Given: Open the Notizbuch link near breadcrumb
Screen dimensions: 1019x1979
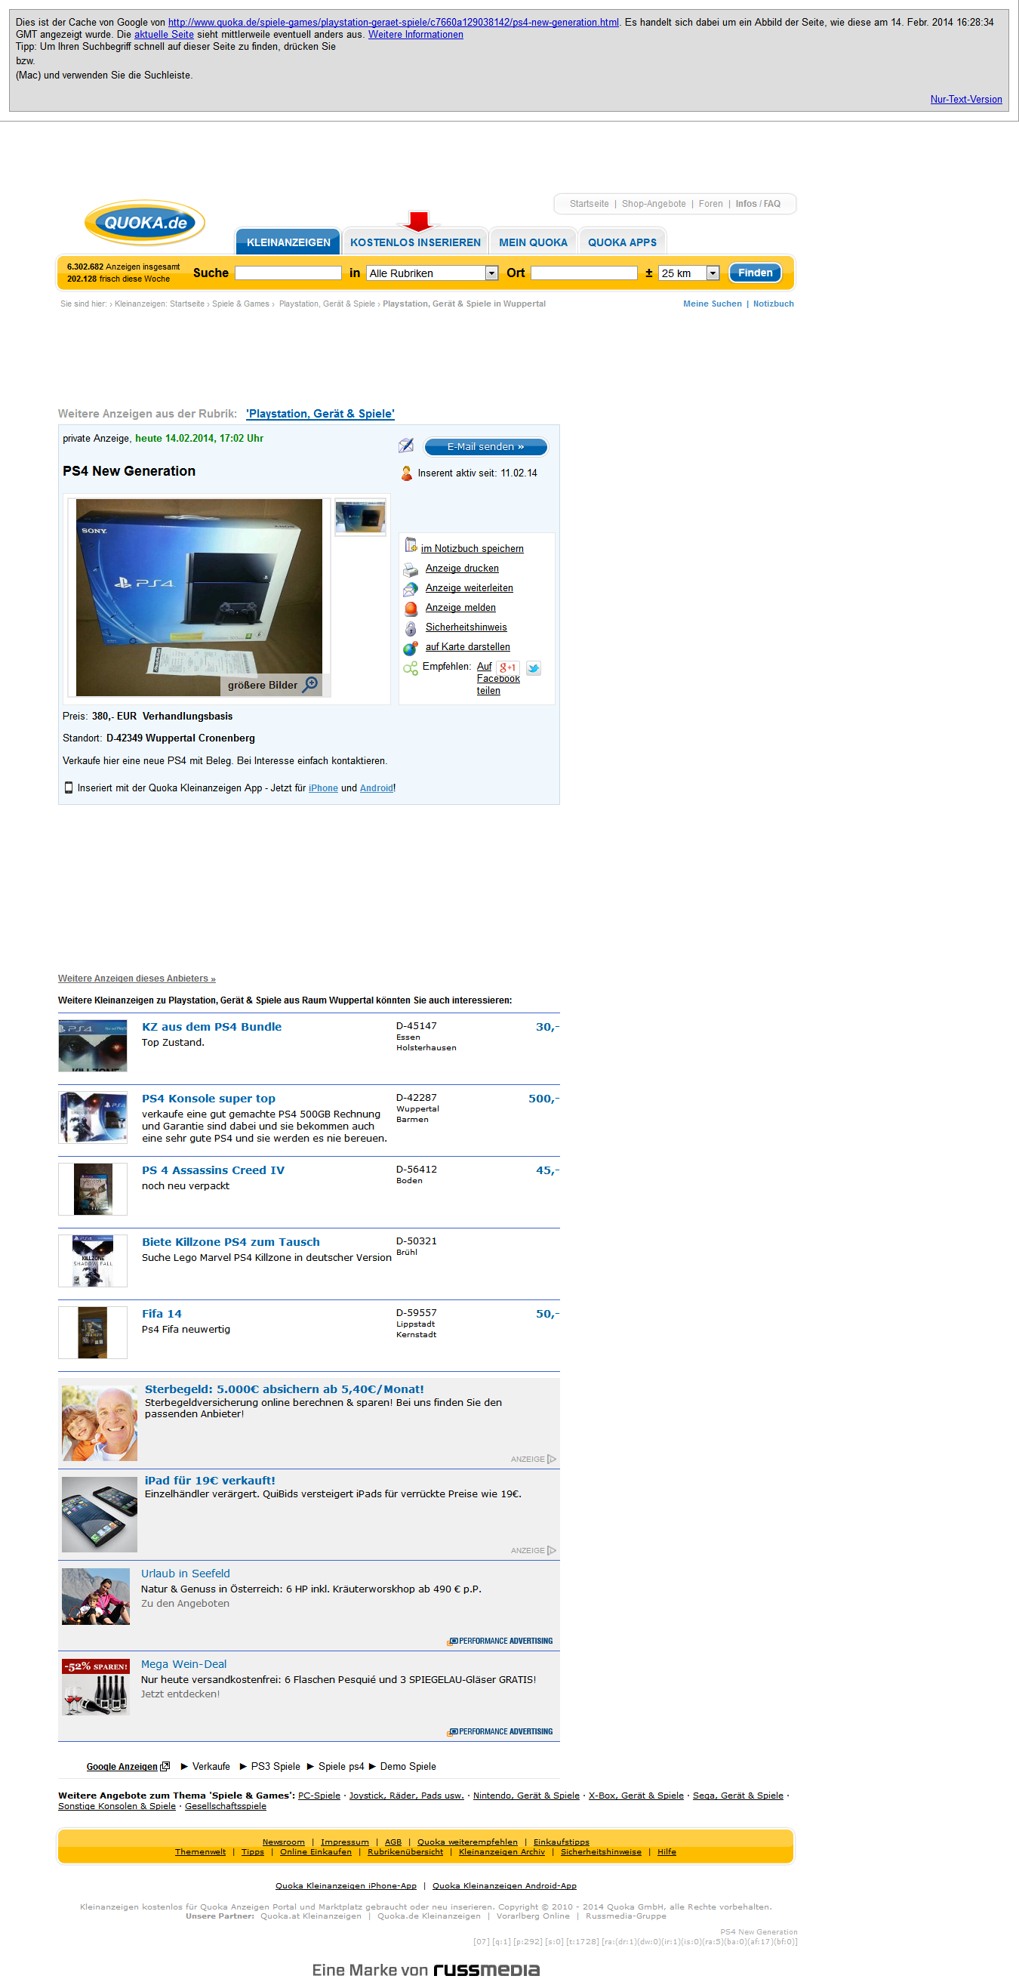Looking at the screenshot, I should coord(773,304).
